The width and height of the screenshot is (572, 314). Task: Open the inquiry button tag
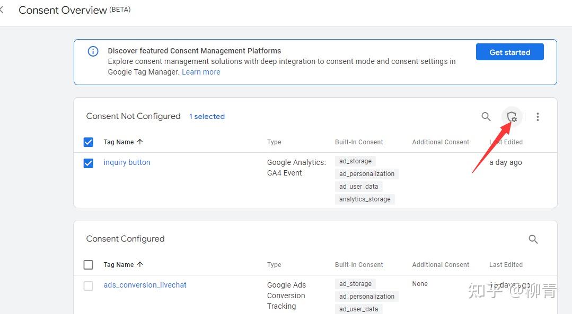point(127,162)
